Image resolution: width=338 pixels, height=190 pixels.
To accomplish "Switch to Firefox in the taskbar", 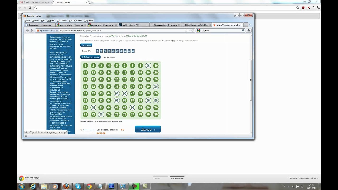I will click(66, 186).
